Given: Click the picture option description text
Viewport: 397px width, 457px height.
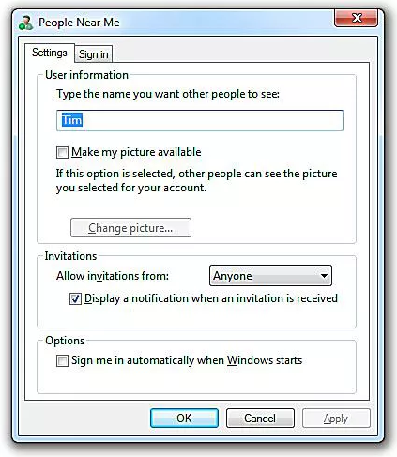Looking at the screenshot, I should 196,180.
